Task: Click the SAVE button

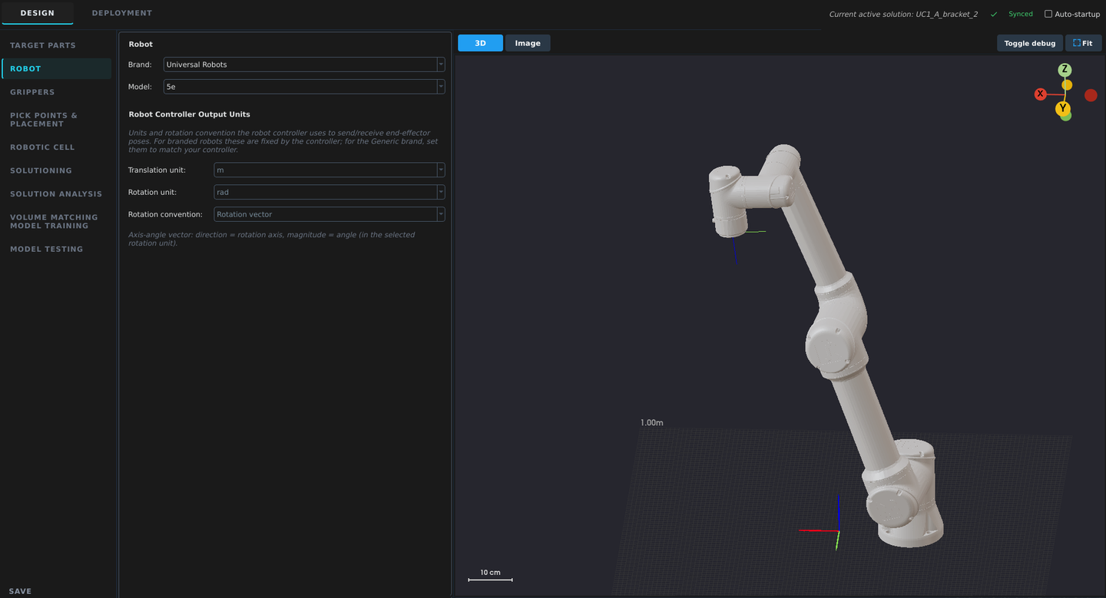Action: pyautogui.click(x=20, y=591)
